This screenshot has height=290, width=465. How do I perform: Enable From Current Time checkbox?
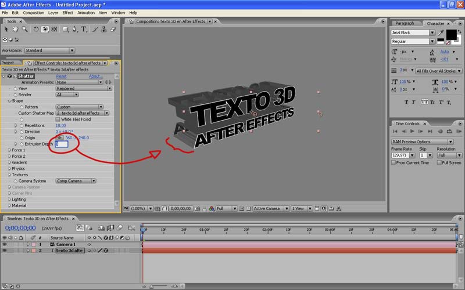pyautogui.click(x=394, y=162)
